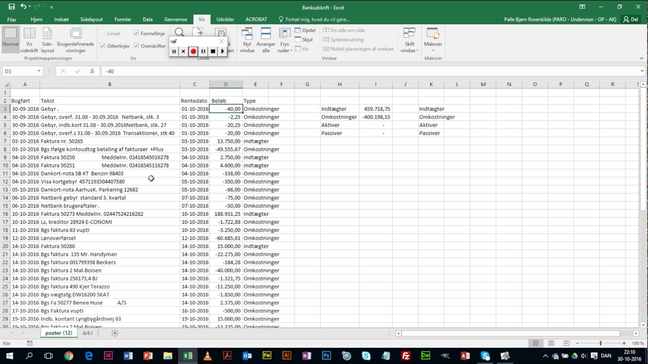Click the Fortæl mig search box
This screenshot has height=364, width=648.
coord(317,19)
